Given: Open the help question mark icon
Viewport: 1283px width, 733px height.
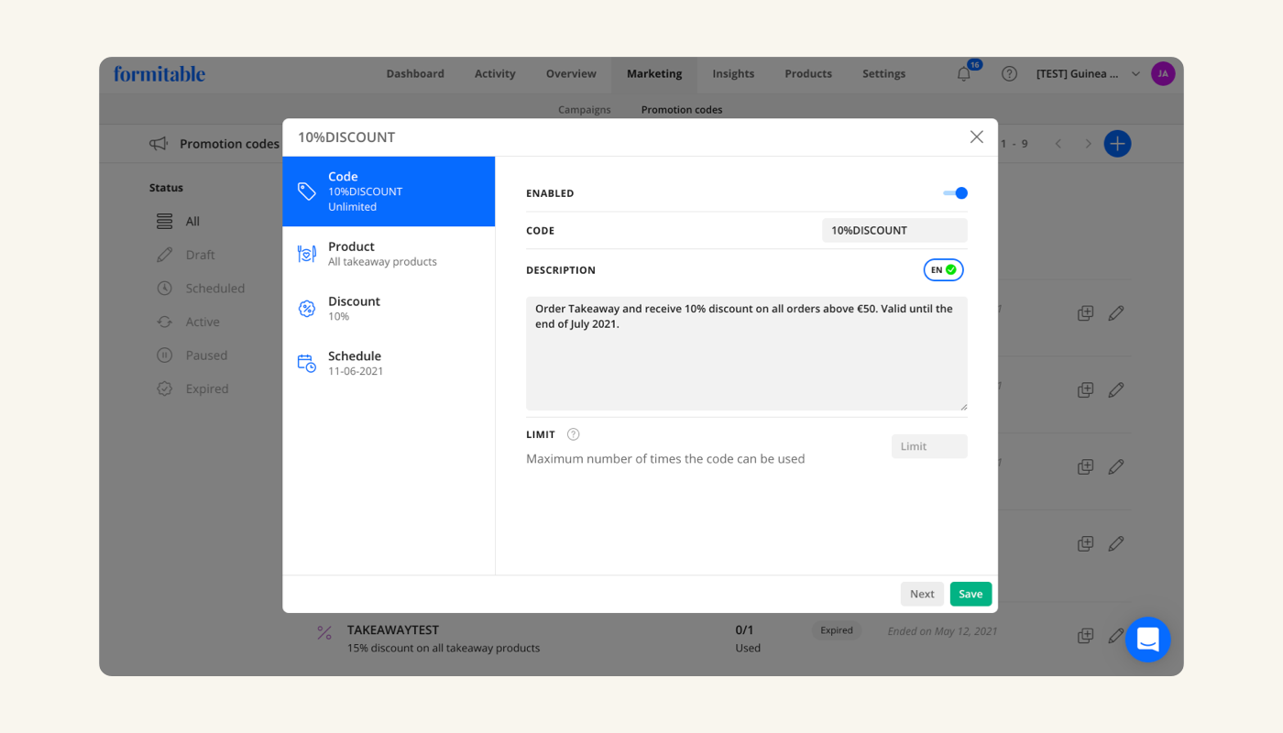Looking at the screenshot, I should pos(1009,74).
